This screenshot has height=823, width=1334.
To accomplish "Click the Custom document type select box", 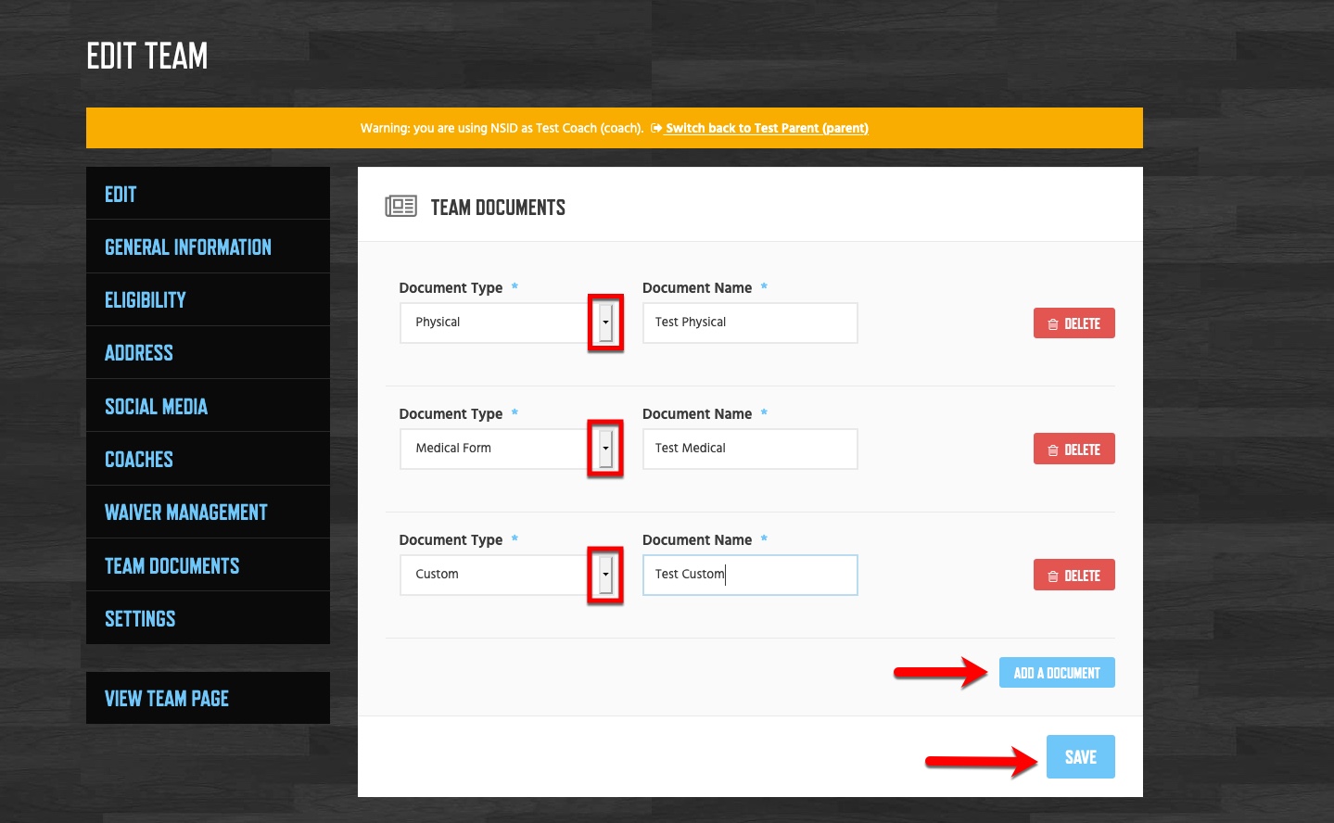I will click(x=507, y=575).
